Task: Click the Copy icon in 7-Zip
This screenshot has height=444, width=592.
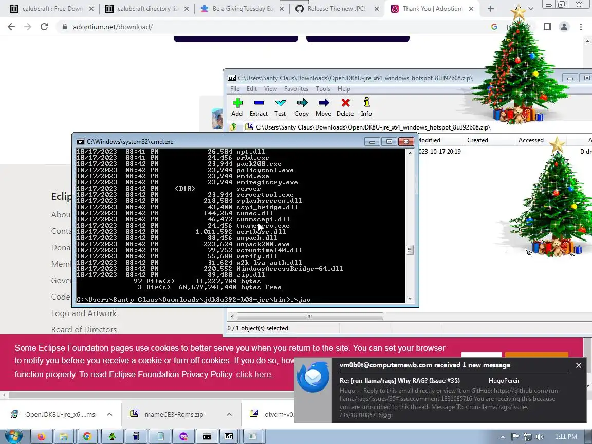Action: pyautogui.click(x=302, y=103)
